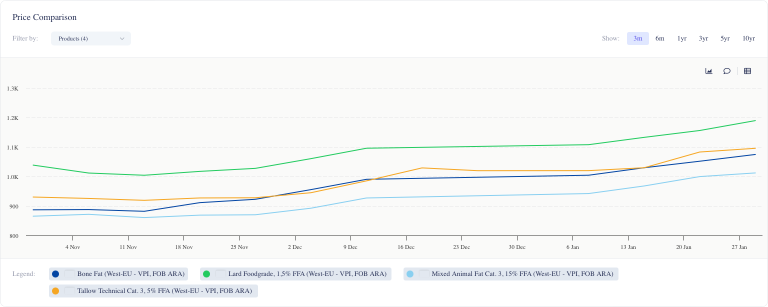The image size is (768, 307).
Task: Select the 6m time range tab
Action: click(660, 38)
